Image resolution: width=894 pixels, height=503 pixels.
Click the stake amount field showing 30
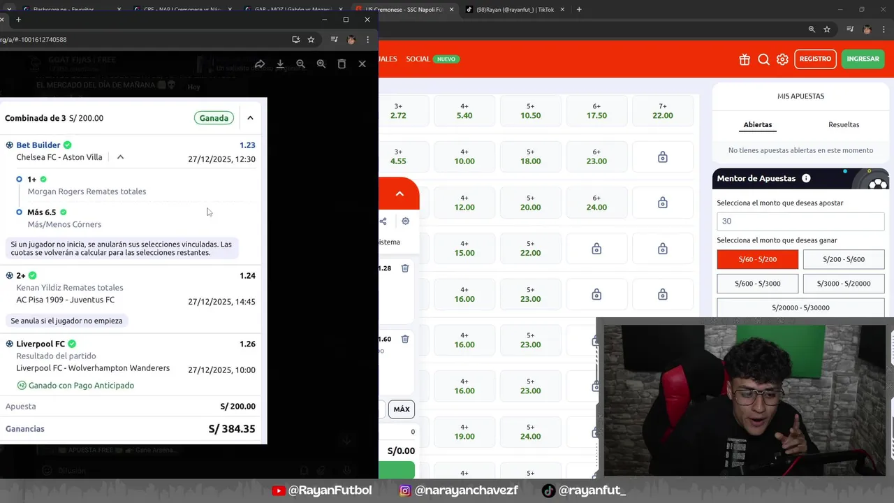(800, 221)
